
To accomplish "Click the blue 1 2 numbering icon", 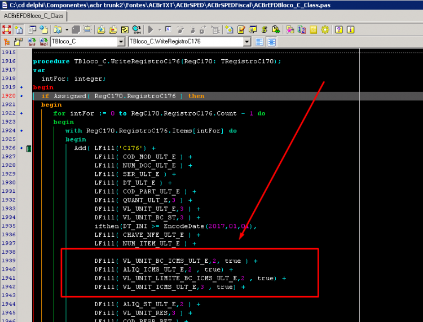I will (302, 30).
